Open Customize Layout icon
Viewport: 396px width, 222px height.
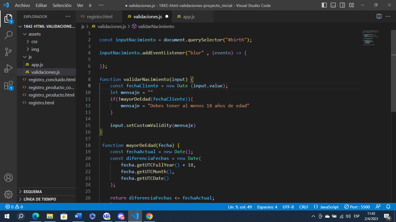(x=352, y=5)
